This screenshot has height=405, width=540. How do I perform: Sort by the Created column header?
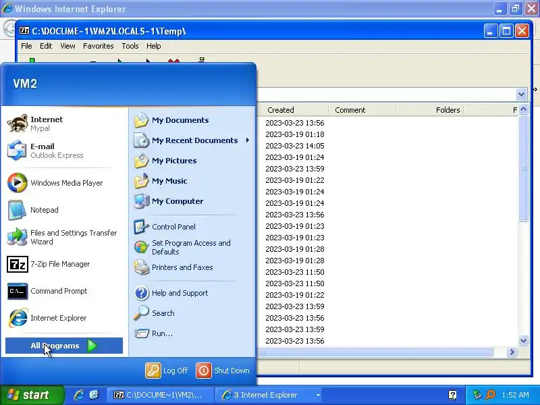pos(293,110)
